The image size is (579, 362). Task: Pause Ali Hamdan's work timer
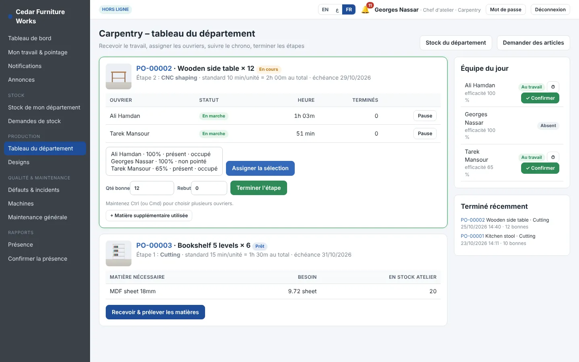(x=425, y=116)
